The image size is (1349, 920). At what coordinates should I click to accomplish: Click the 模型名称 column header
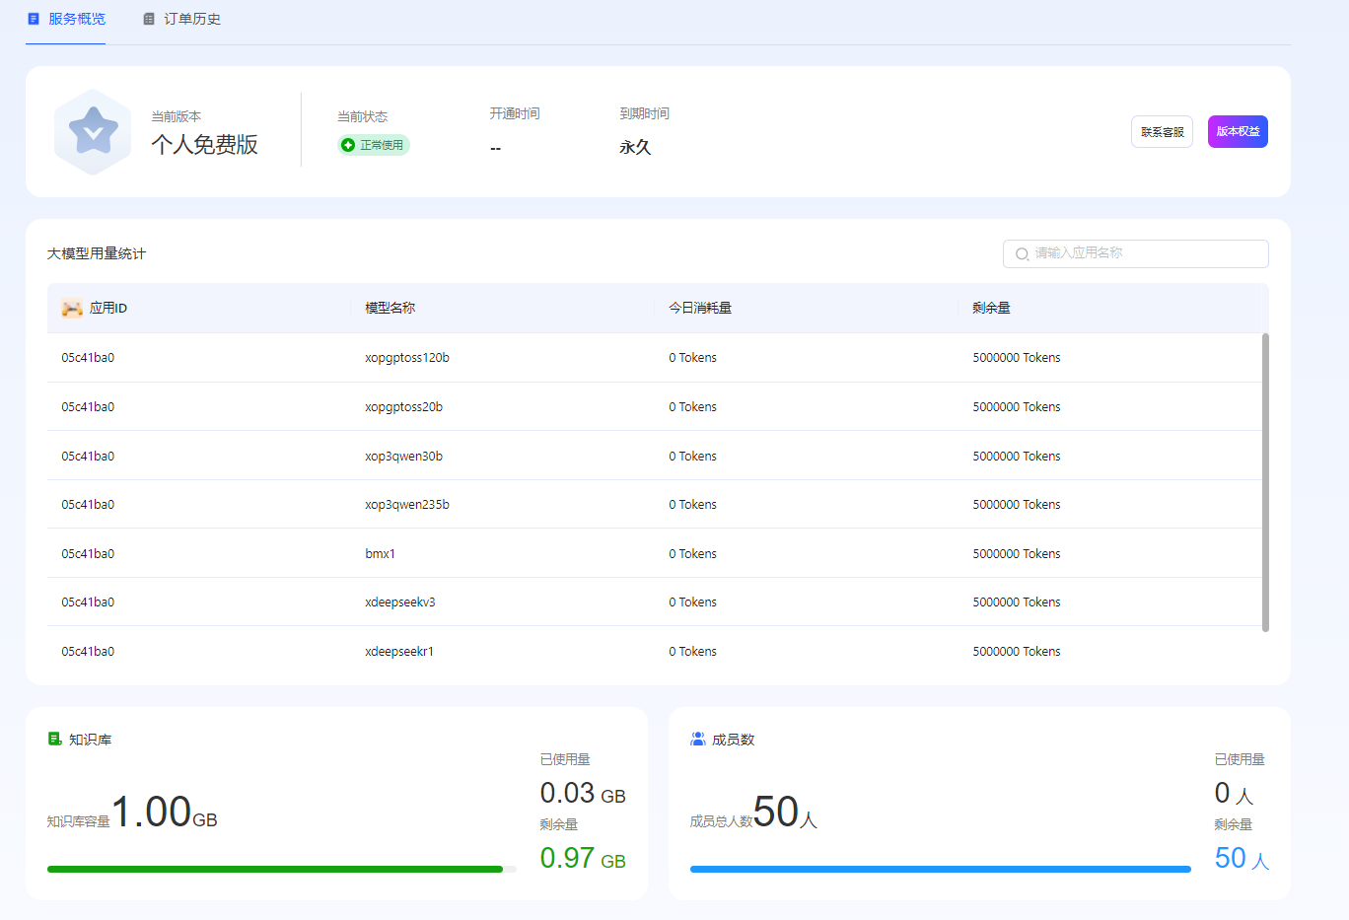390,309
